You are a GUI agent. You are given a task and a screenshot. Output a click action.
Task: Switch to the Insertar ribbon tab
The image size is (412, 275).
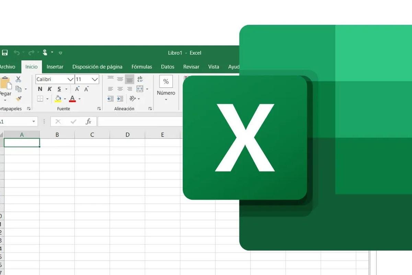55,67
